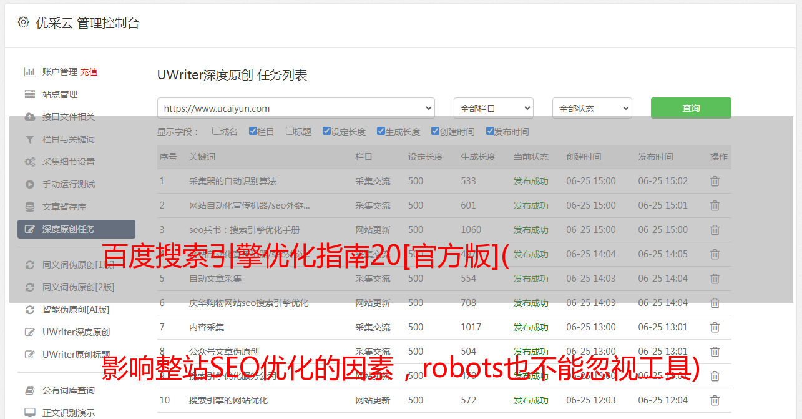
Task: Uncheck the 设定长度 field checkbox
Action: point(326,131)
